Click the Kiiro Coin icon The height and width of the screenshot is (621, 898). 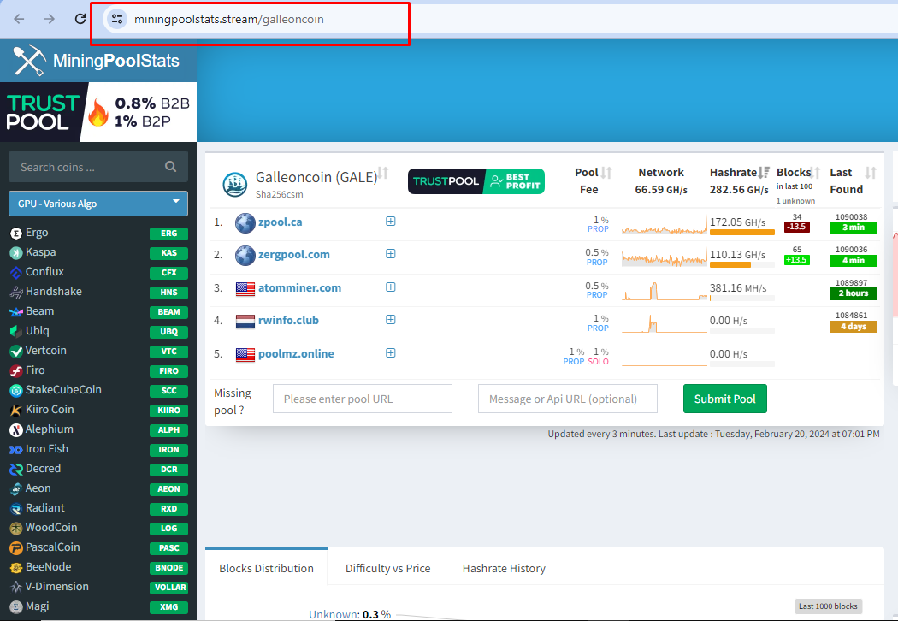16,411
